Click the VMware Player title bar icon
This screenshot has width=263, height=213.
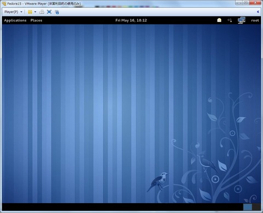coord(4,3)
